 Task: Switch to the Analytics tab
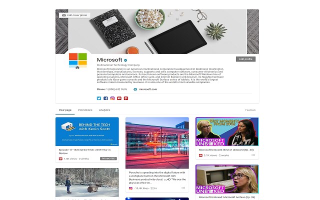point(104,110)
